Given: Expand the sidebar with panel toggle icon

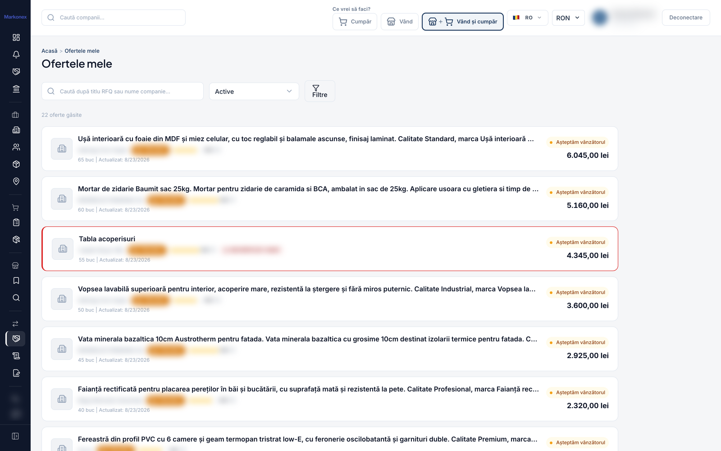Looking at the screenshot, I should pyautogui.click(x=15, y=436).
